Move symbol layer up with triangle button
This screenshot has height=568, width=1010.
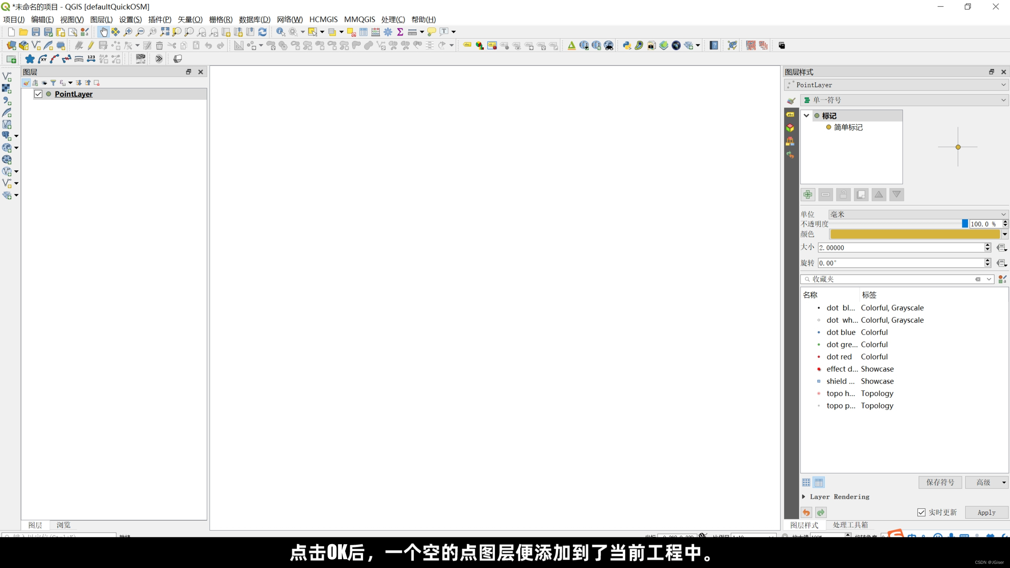click(879, 194)
